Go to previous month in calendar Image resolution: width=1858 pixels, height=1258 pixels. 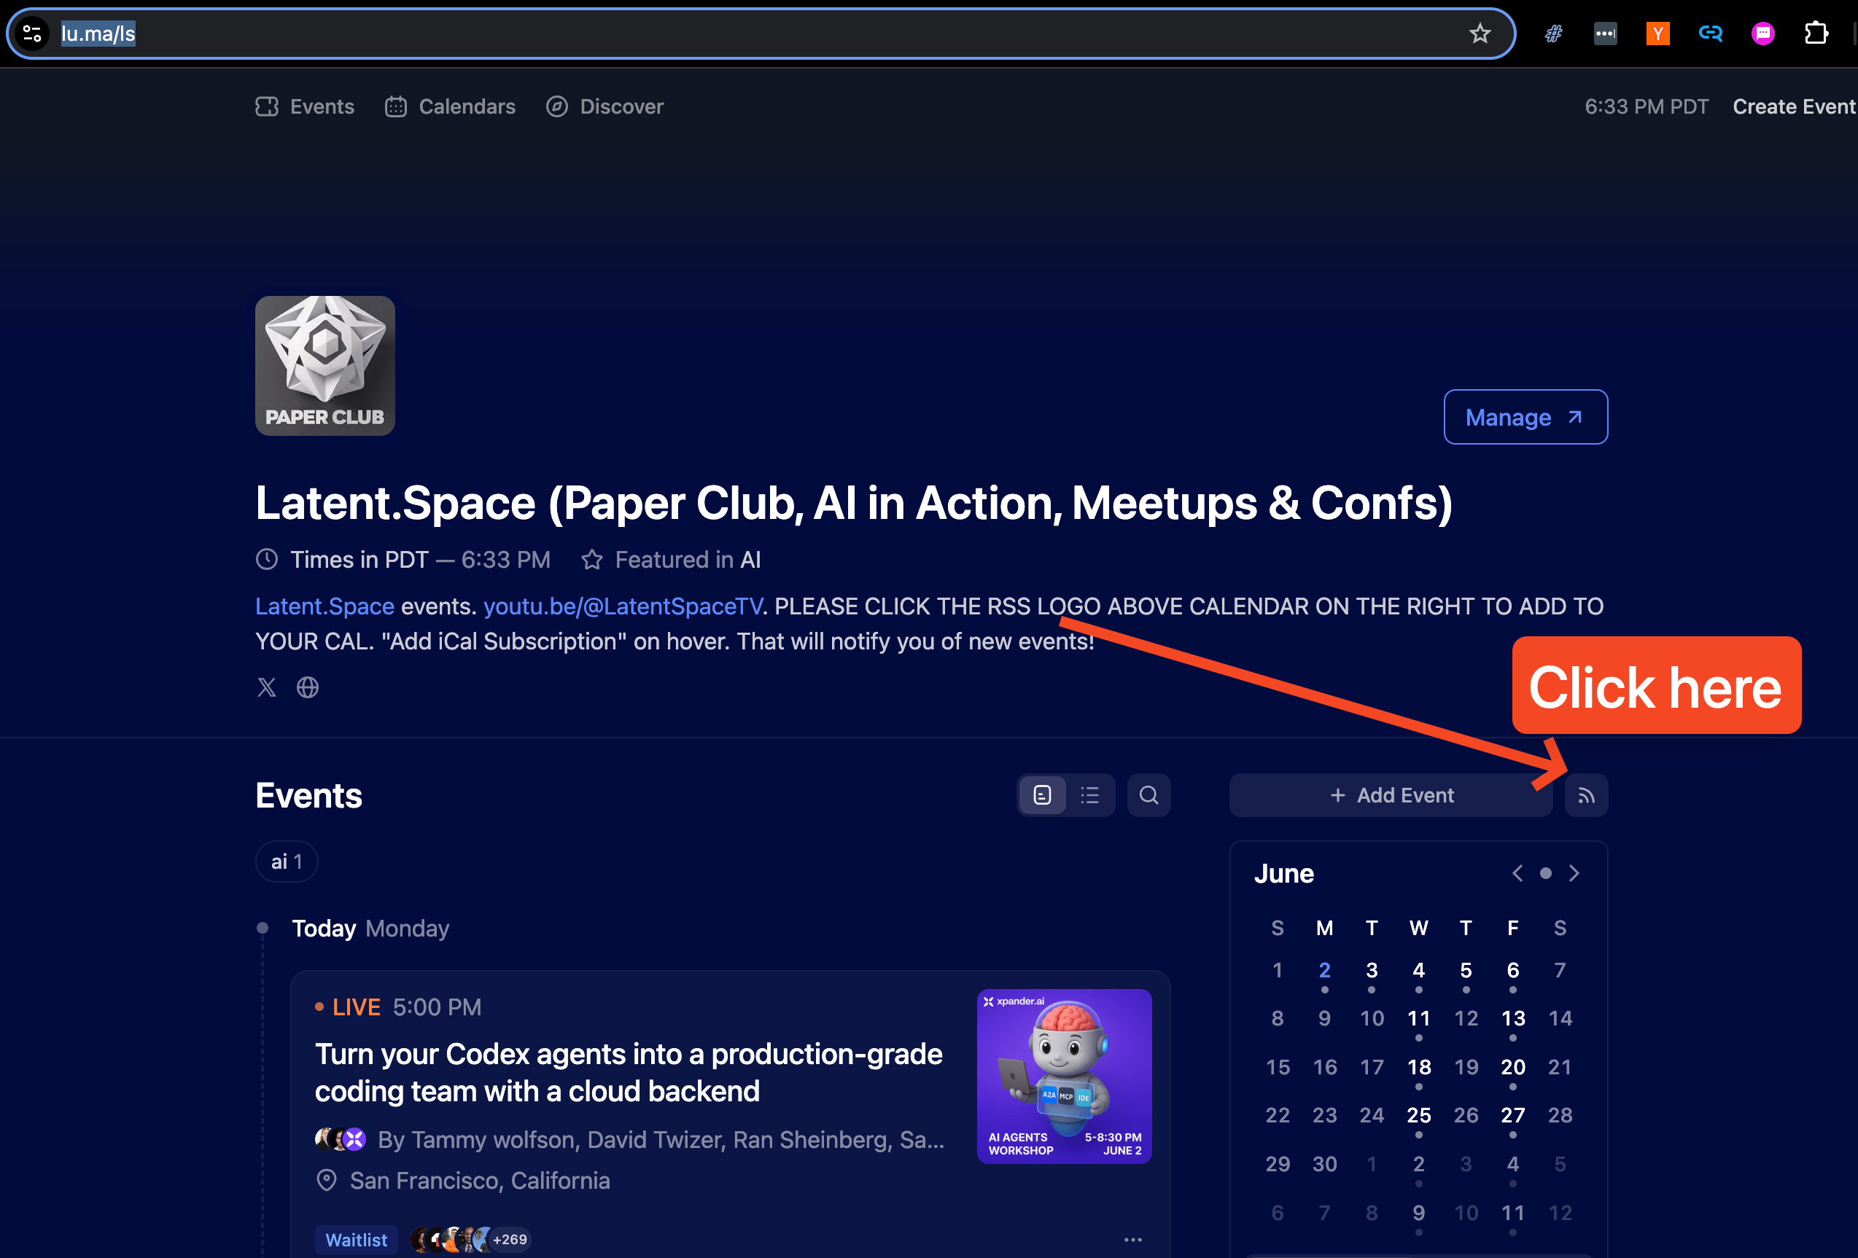click(x=1517, y=872)
